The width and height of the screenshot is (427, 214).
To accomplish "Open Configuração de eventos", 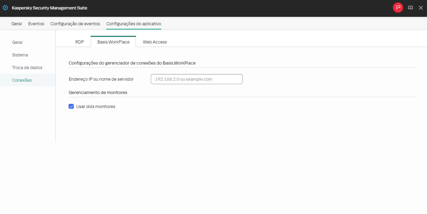I will point(75,24).
